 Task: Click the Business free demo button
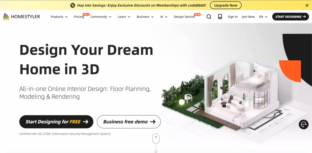[129, 122]
